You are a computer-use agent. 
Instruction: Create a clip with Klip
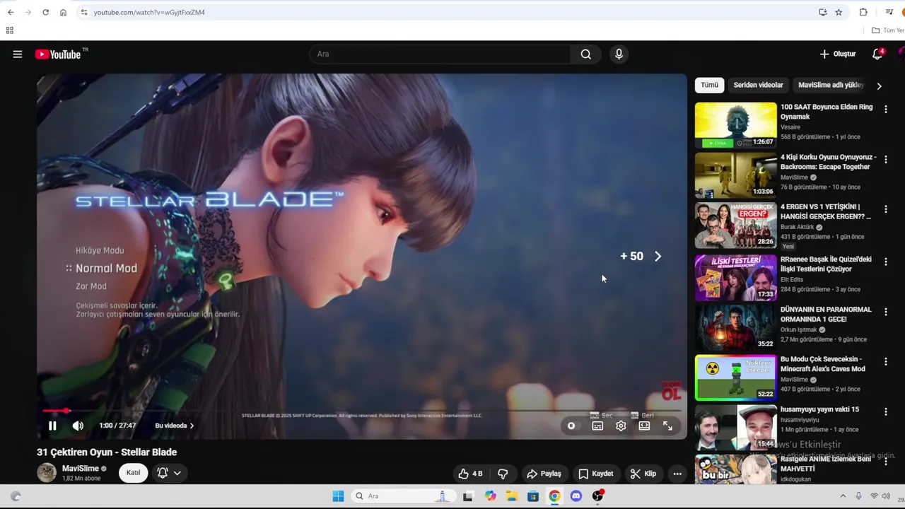pos(643,474)
